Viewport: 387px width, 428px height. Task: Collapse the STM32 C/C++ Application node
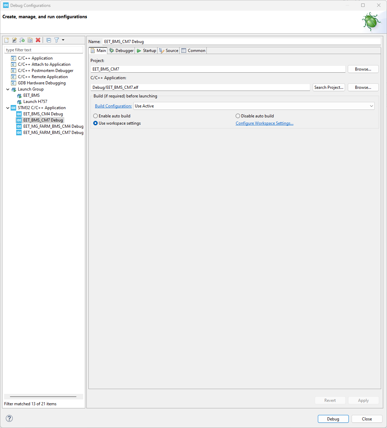(8, 108)
